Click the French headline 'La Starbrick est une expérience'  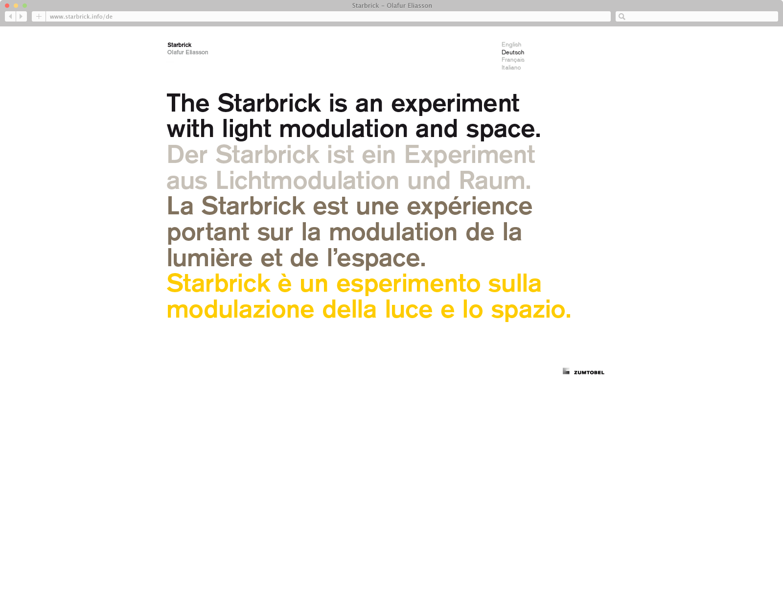[349, 206]
